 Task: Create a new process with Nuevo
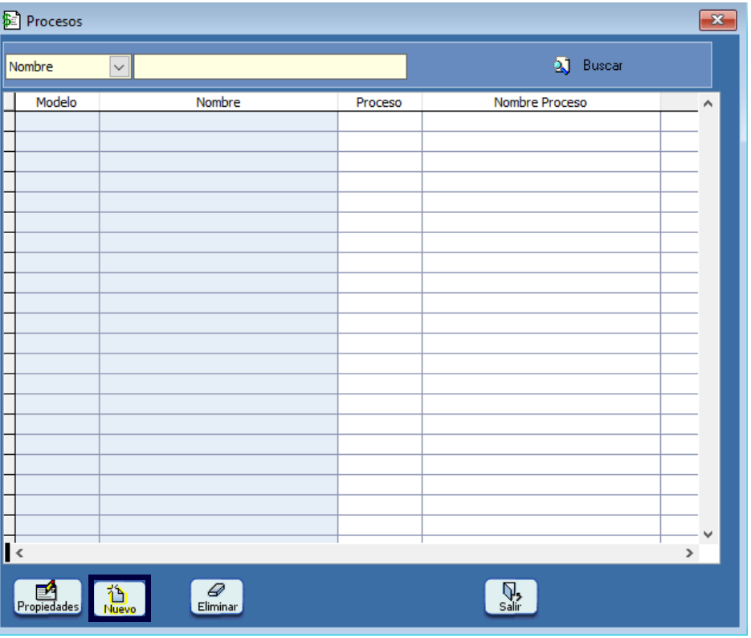[119, 599]
